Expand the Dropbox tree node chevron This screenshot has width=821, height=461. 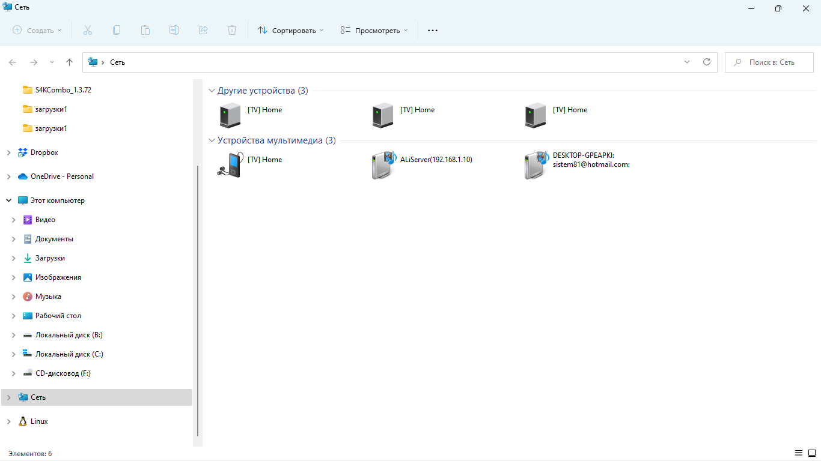(x=8, y=152)
